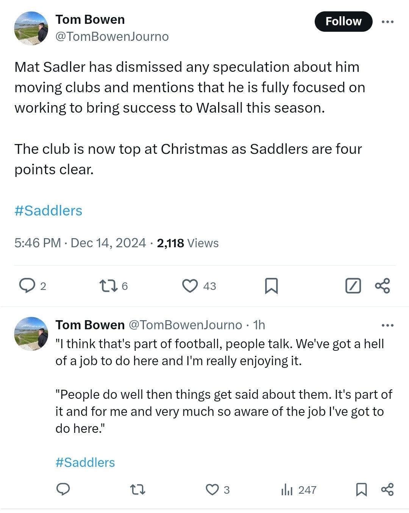Like the main tweet with 43 likes
This screenshot has height=513, width=409.
click(x=190, y=286)
